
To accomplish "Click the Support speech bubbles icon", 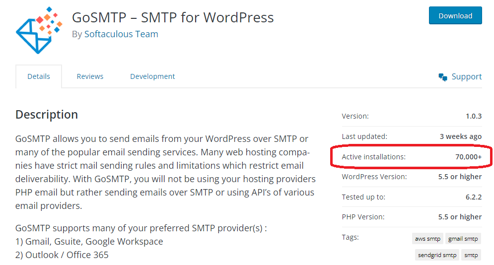I will point(443,77).
